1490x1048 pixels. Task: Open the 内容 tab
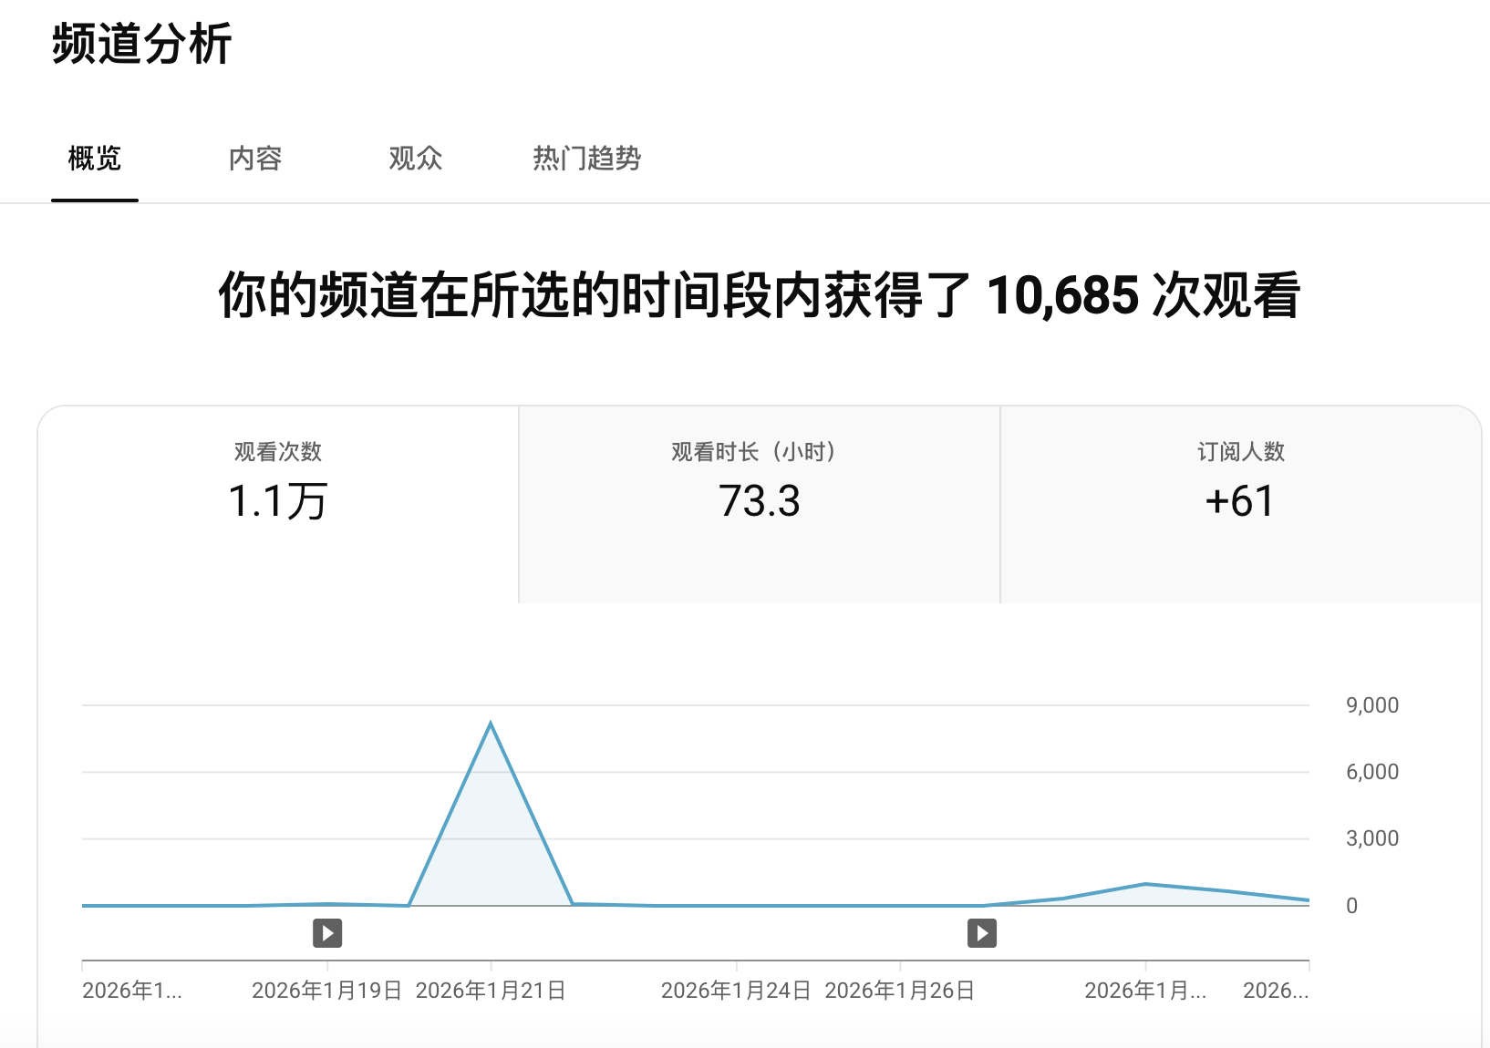pos(255,159)
